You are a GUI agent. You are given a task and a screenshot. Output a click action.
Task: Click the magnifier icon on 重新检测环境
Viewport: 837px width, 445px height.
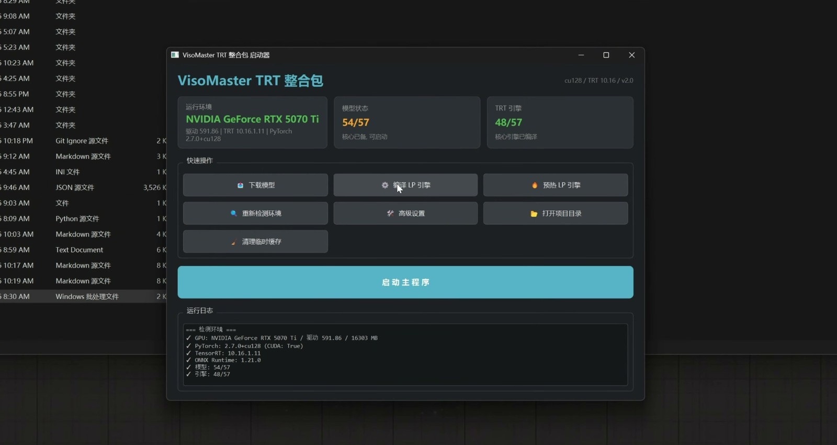[x=234, y=214]
